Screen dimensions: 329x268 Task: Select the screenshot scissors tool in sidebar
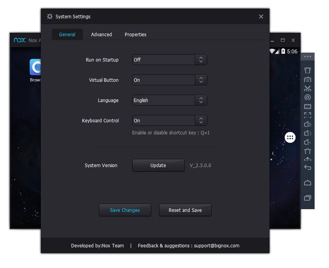pos(307,88)
